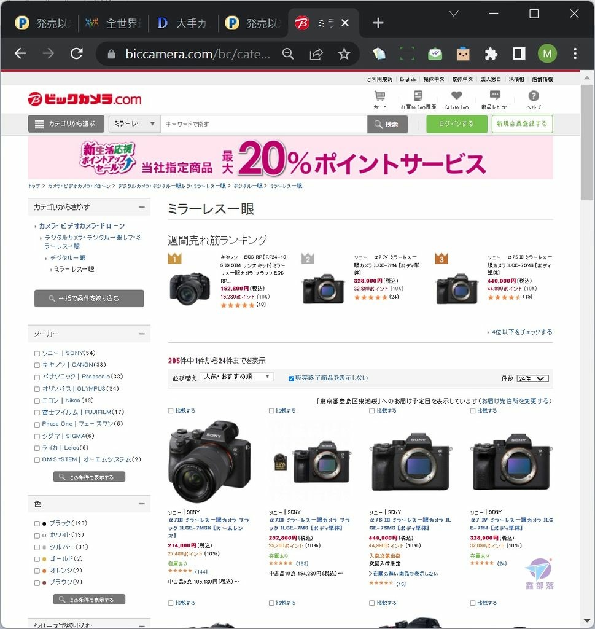Collapse the カテゴリからさがす section

click(x=142, y=207)
